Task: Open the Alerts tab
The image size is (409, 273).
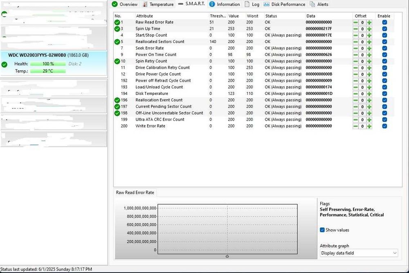Action: 319,4
